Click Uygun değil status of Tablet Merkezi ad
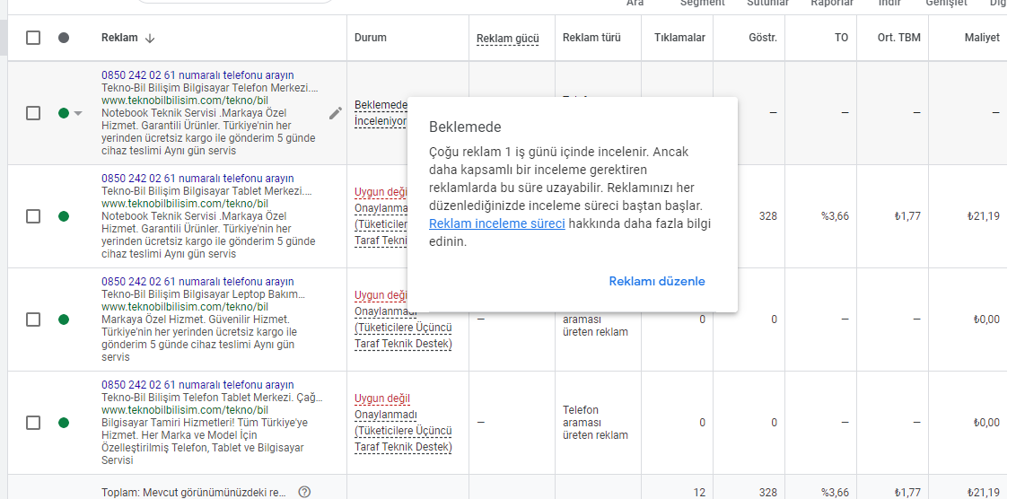The width and height of the screenshot is (1016, 499). click(381, 192)
